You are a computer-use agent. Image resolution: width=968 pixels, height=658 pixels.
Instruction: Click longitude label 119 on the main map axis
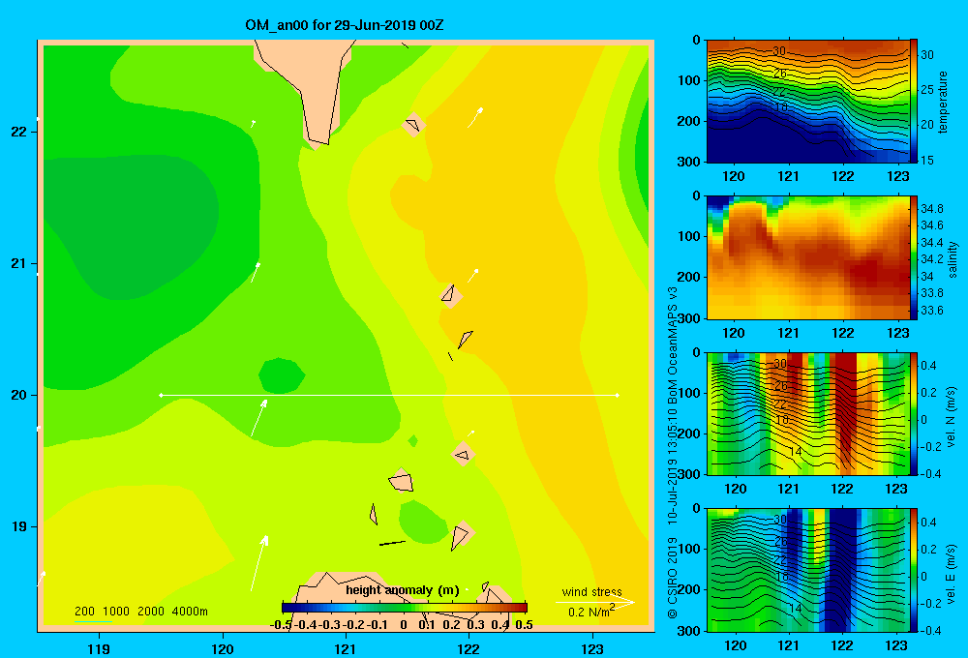point(99,648)
